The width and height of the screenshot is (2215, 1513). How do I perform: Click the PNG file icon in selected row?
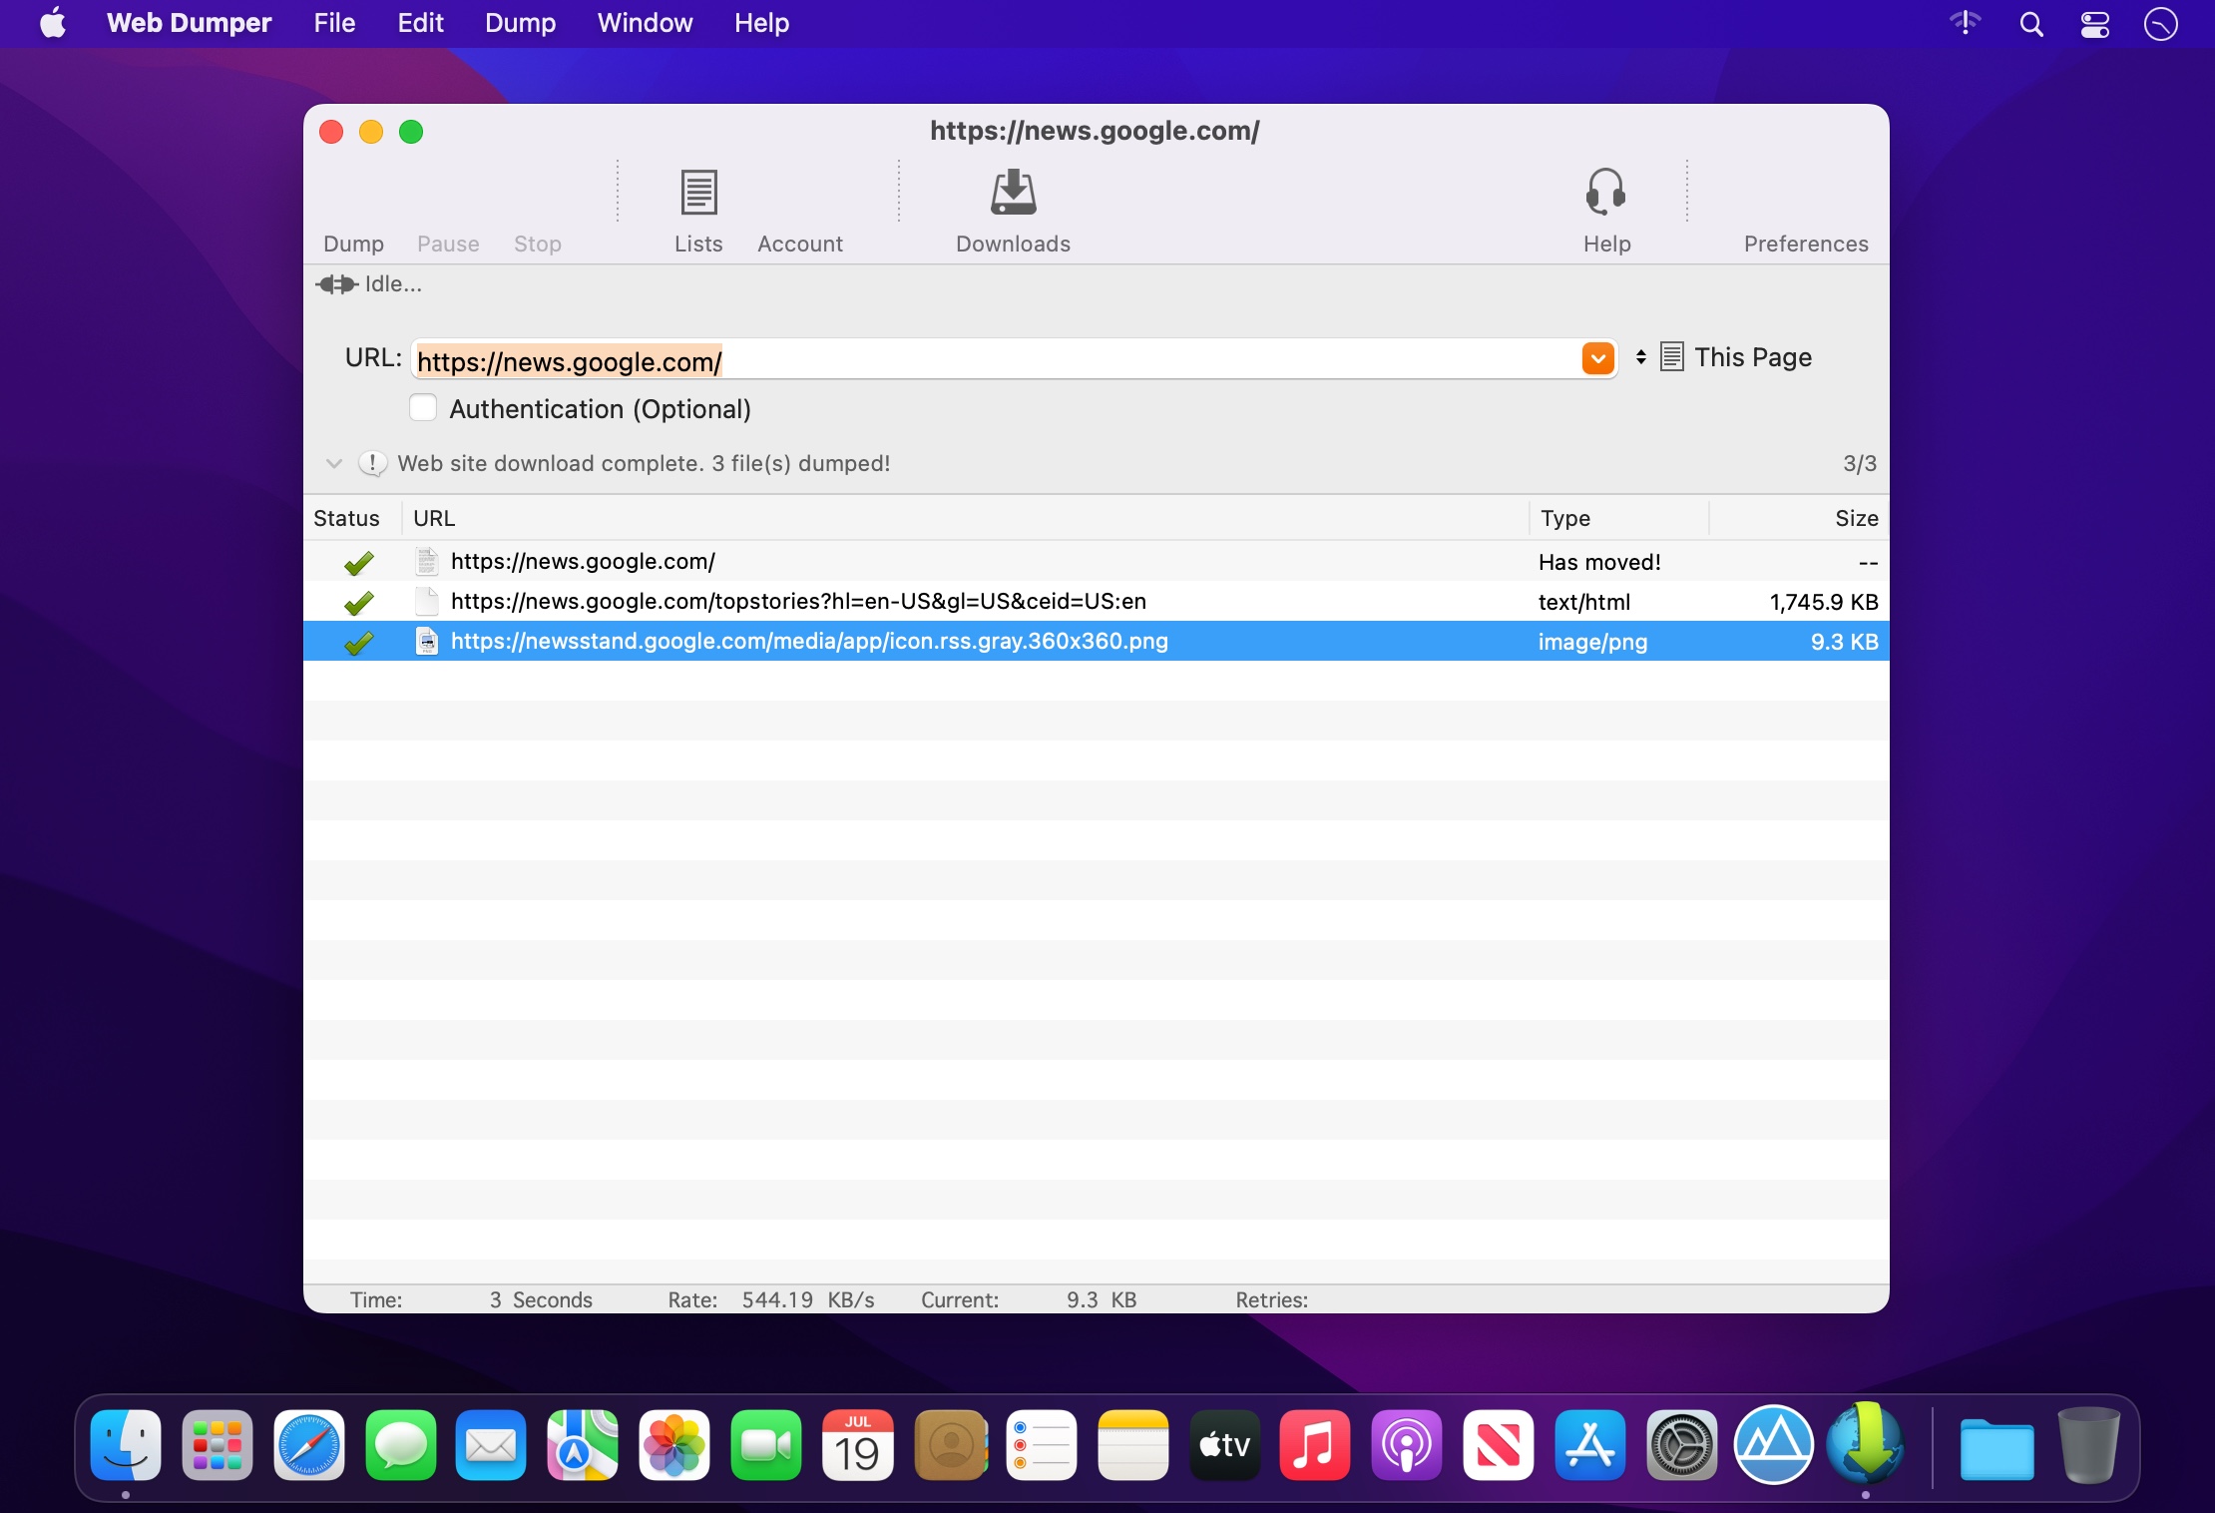(x=427, y=642)
